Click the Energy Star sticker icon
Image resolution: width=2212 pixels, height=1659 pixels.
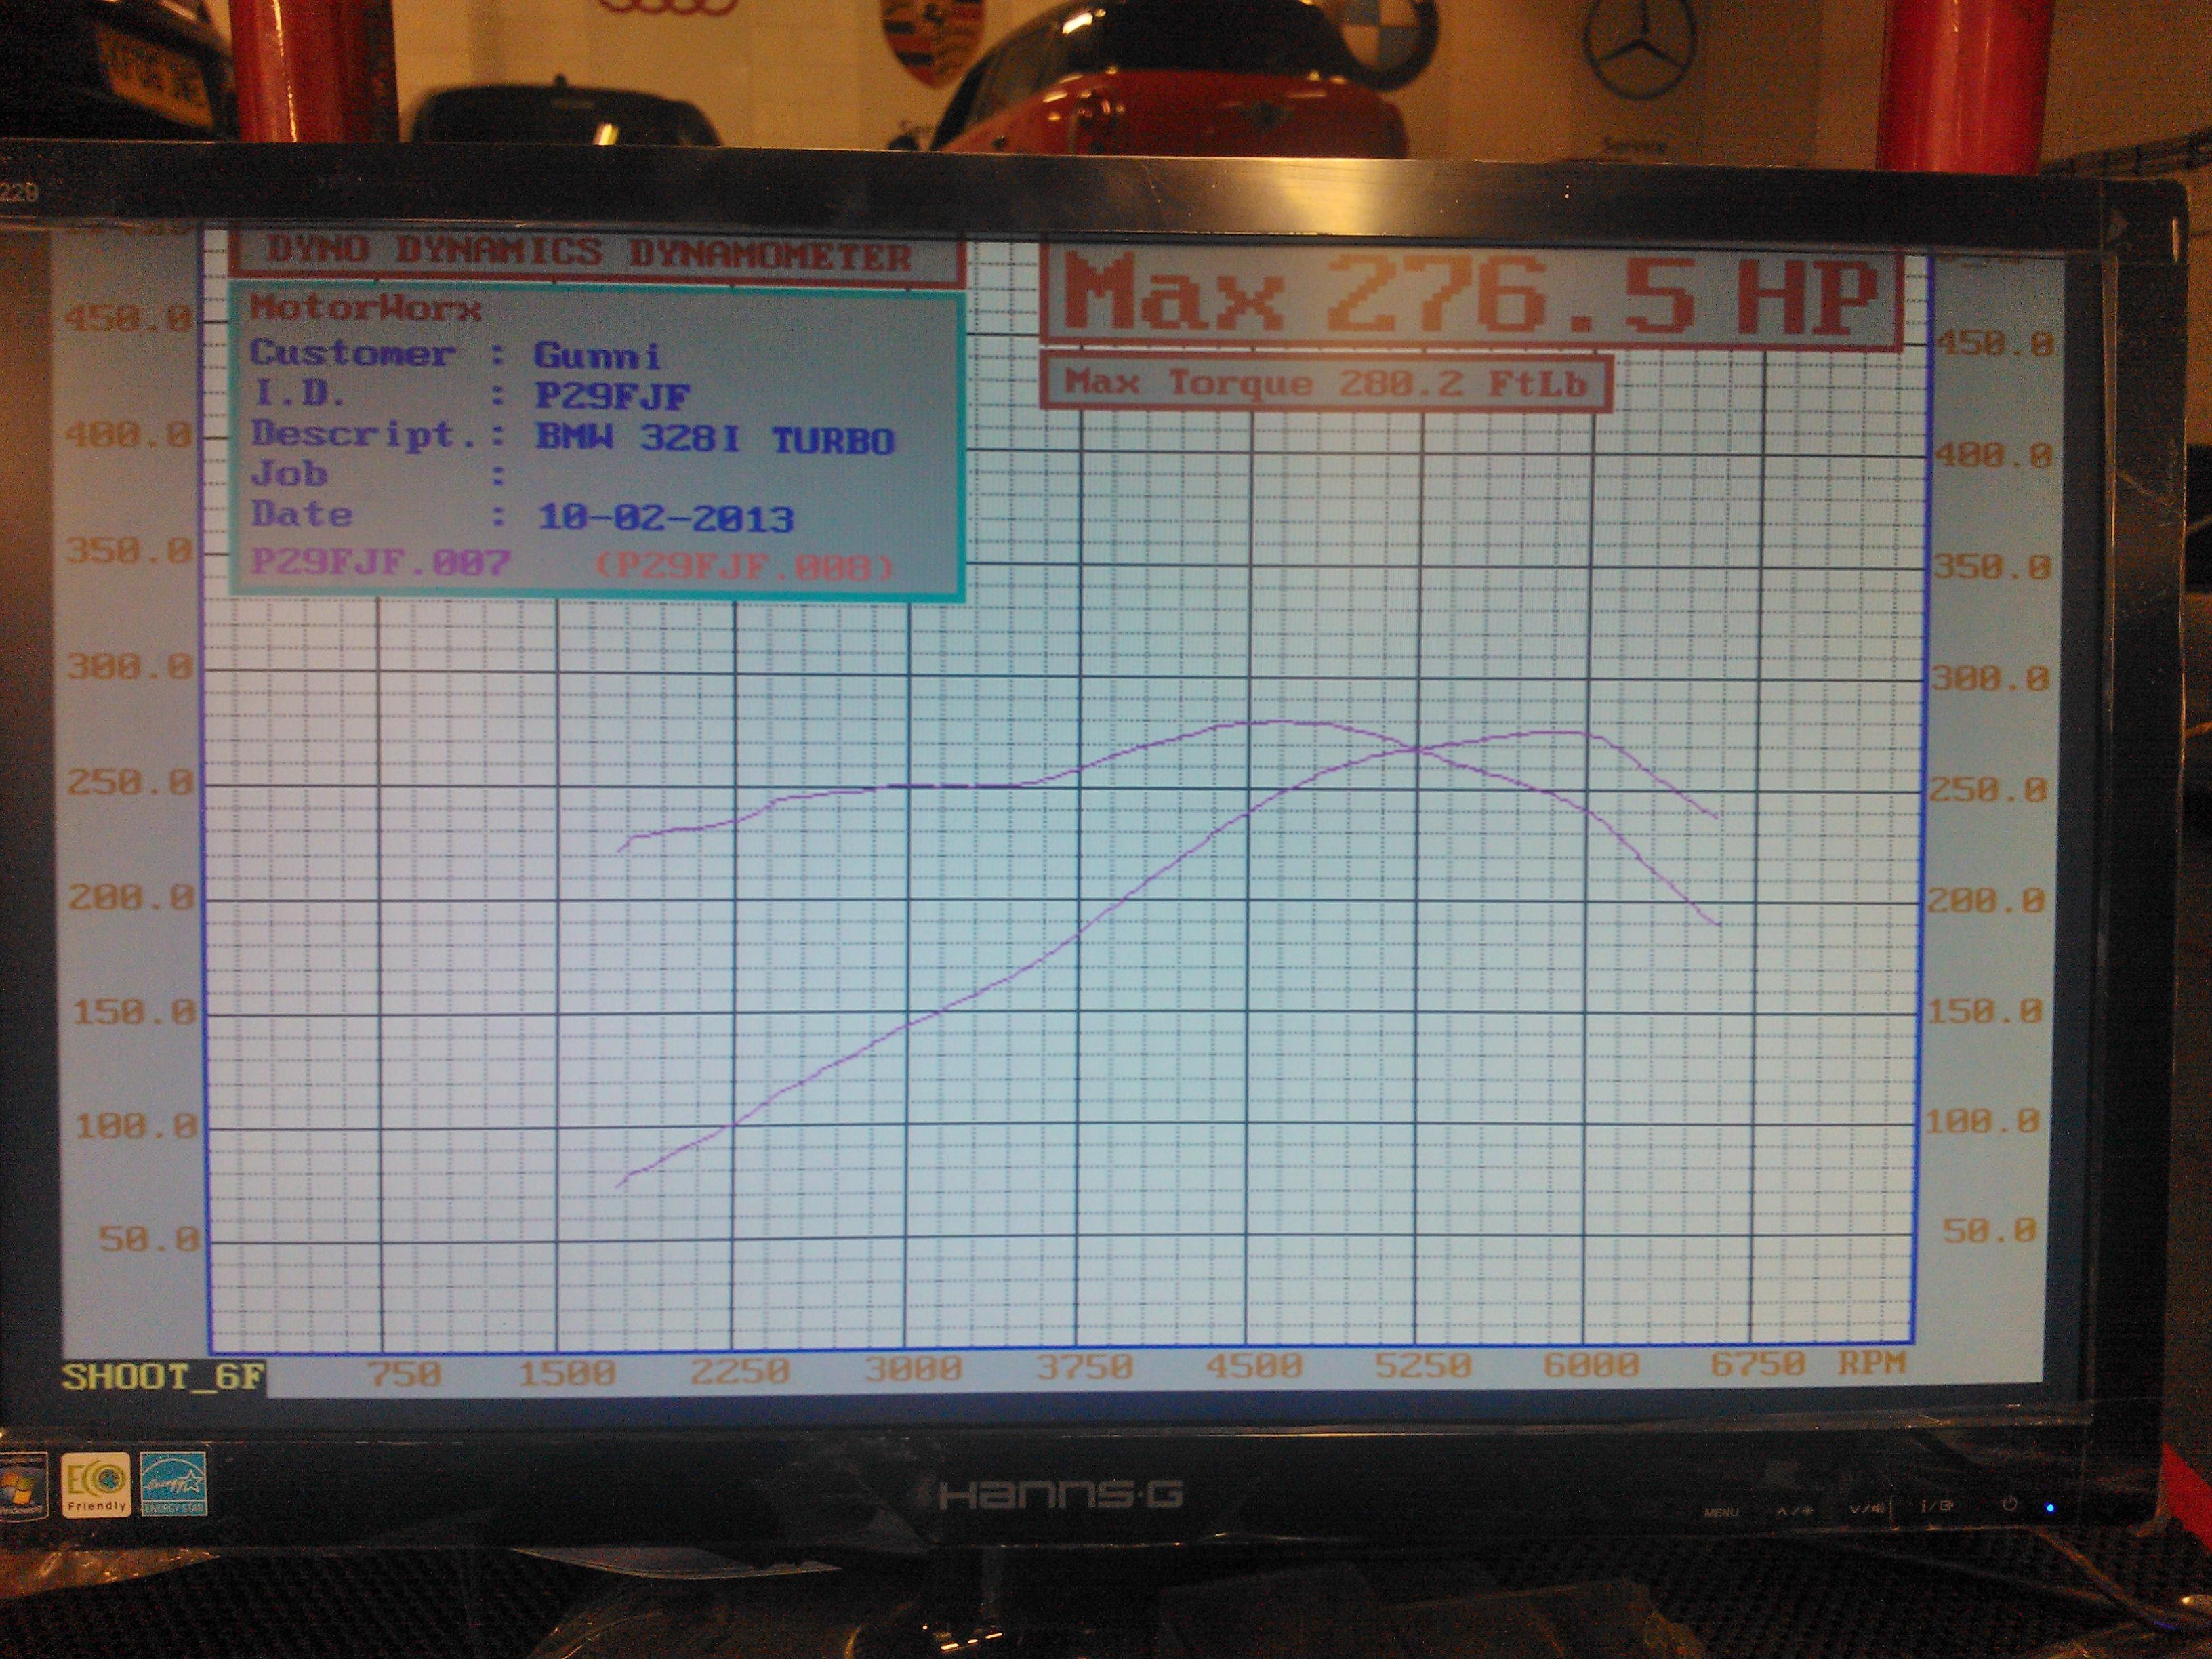point(173,1485)
